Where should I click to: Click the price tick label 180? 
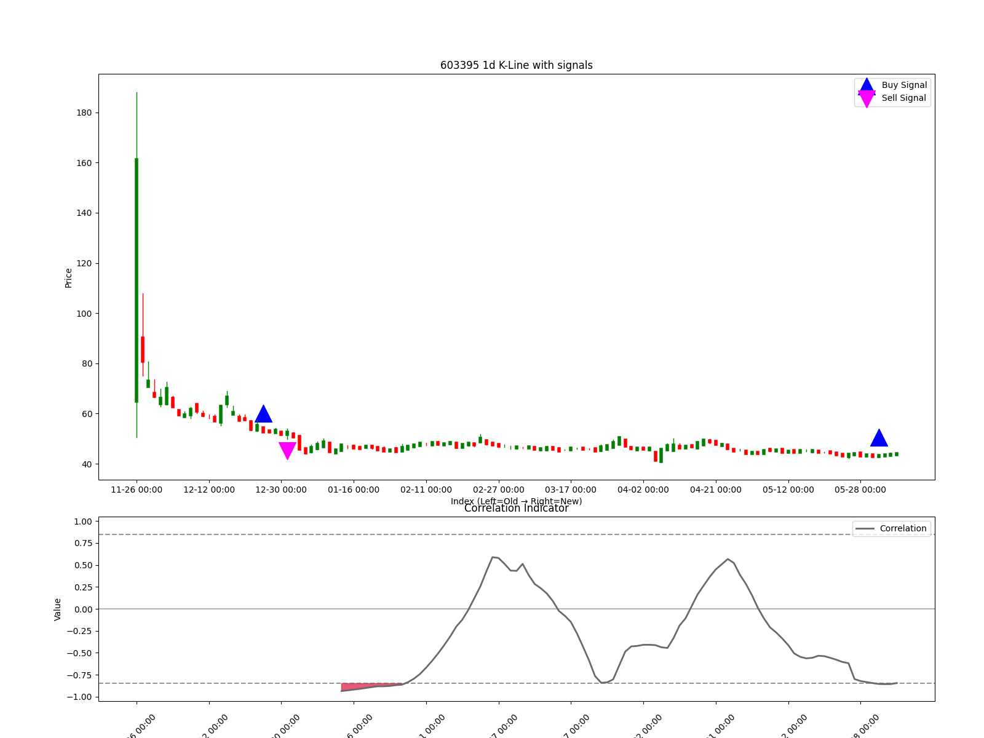pos(85,113)
